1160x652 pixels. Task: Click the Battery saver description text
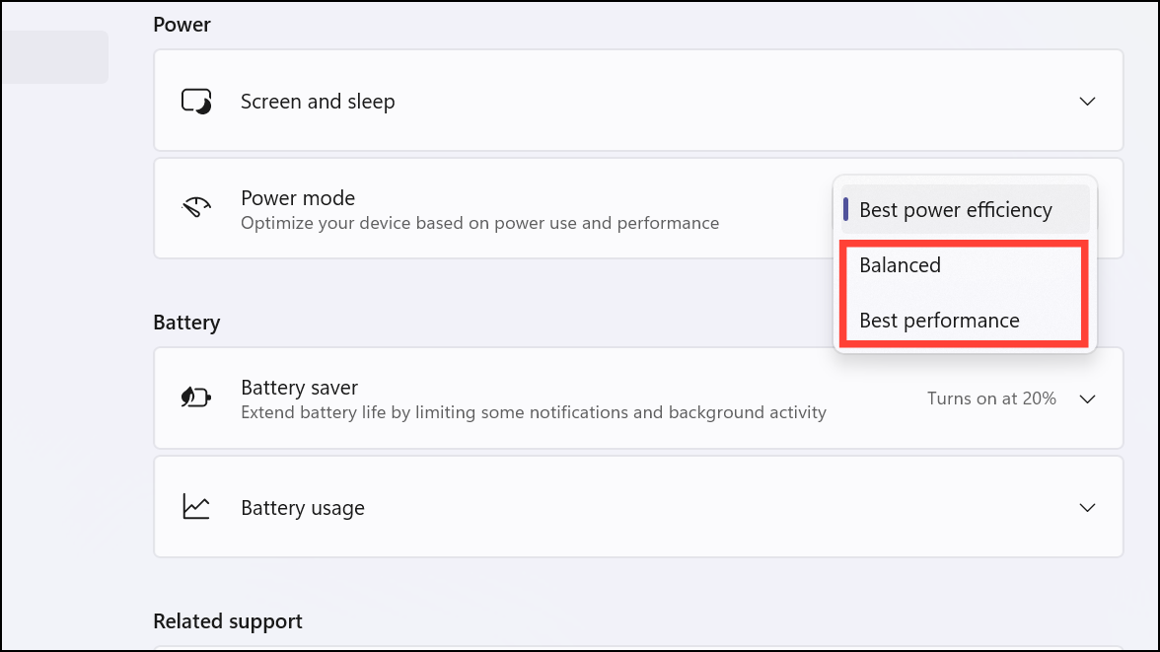[x=534, y=412]
